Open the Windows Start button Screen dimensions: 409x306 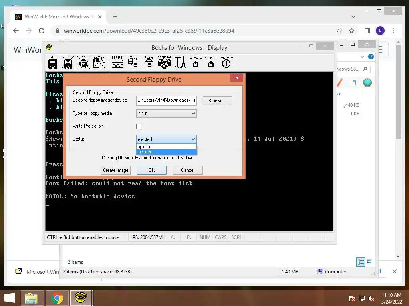click(10, 298)
